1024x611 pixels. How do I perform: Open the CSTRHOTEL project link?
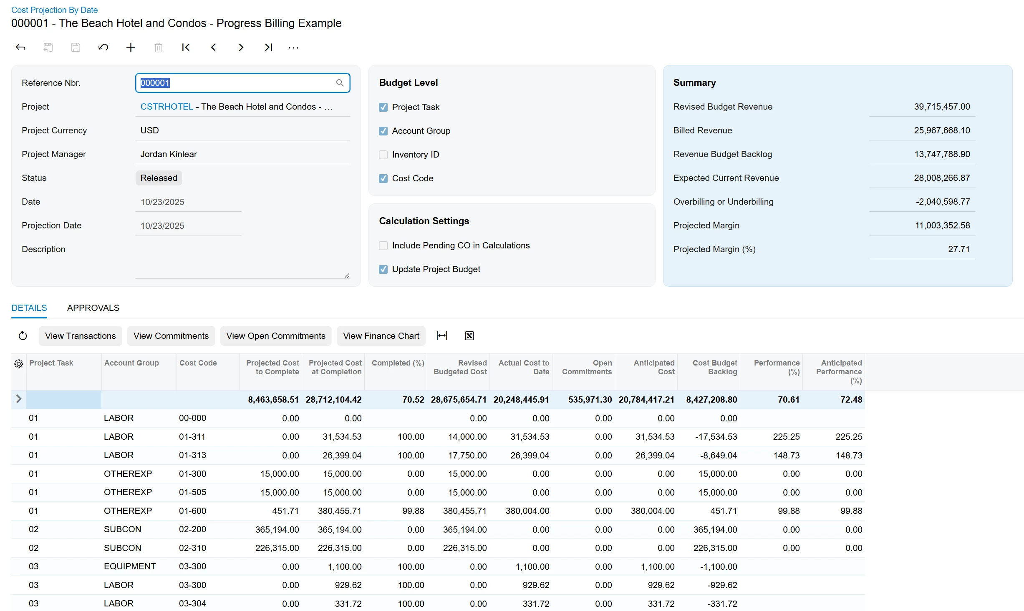pos(166,107)
